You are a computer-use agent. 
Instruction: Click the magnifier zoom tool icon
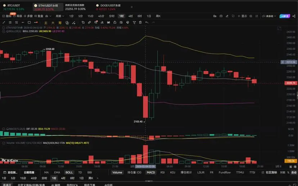pyautogui.click(x=96, y=22)
